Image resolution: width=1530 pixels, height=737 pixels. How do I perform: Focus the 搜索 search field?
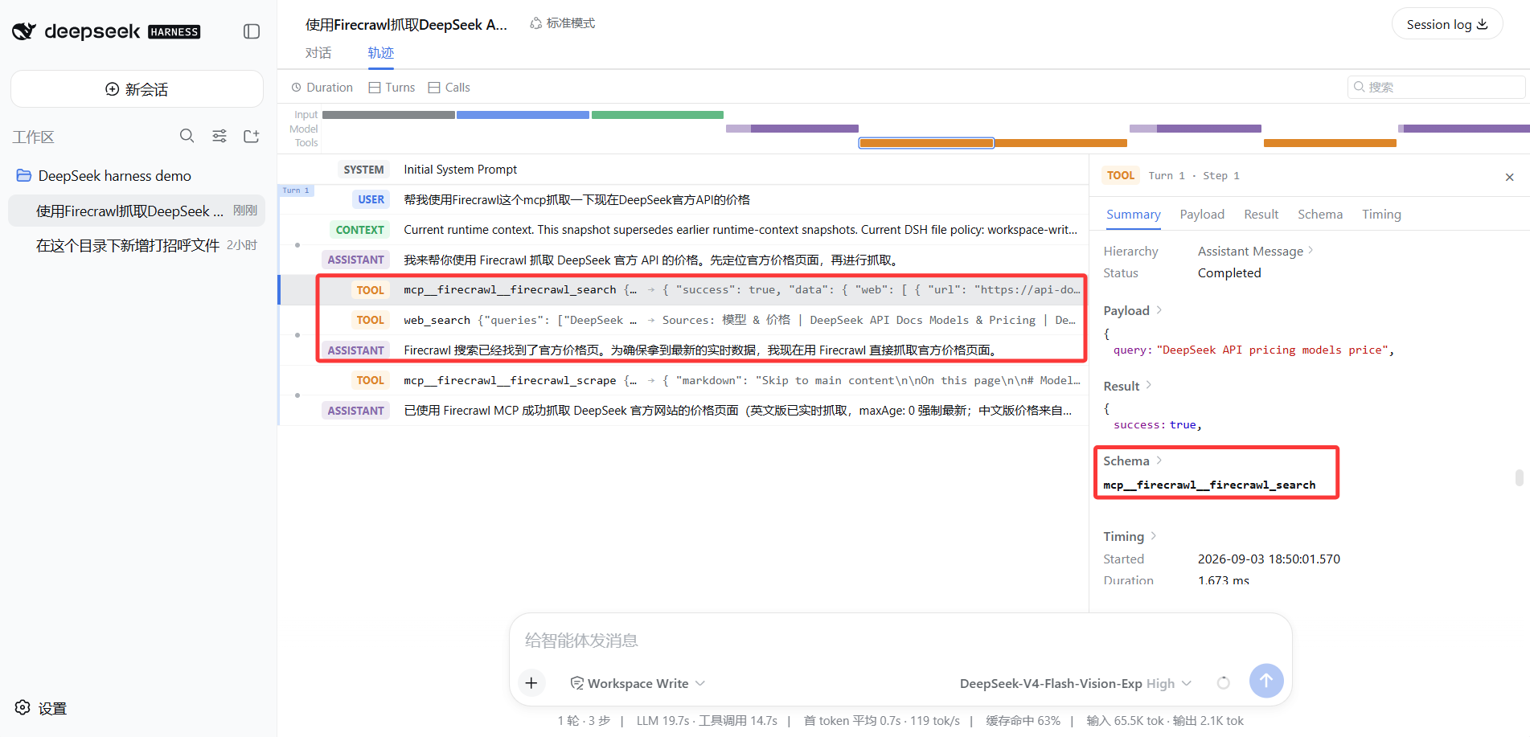[1436, 87]
